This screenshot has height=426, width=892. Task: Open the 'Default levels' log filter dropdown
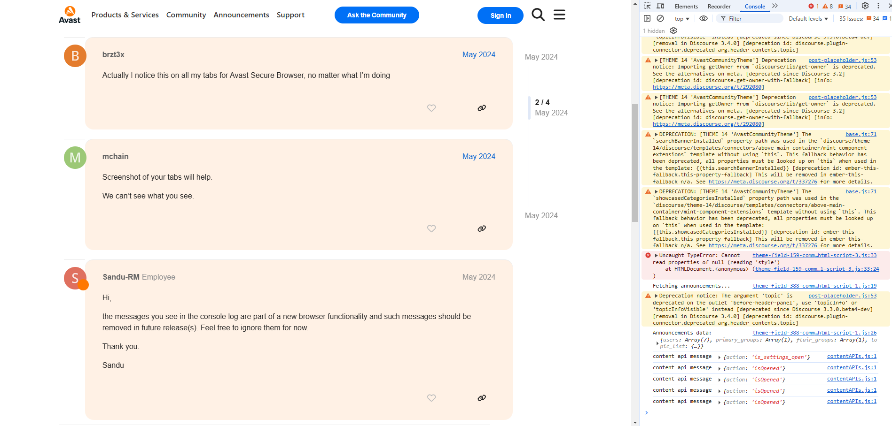coord(808,19)
